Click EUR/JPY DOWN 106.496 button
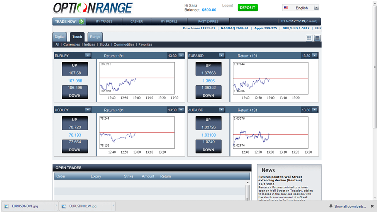Viewport: 378px width, 213px height. tap(75, 92)
